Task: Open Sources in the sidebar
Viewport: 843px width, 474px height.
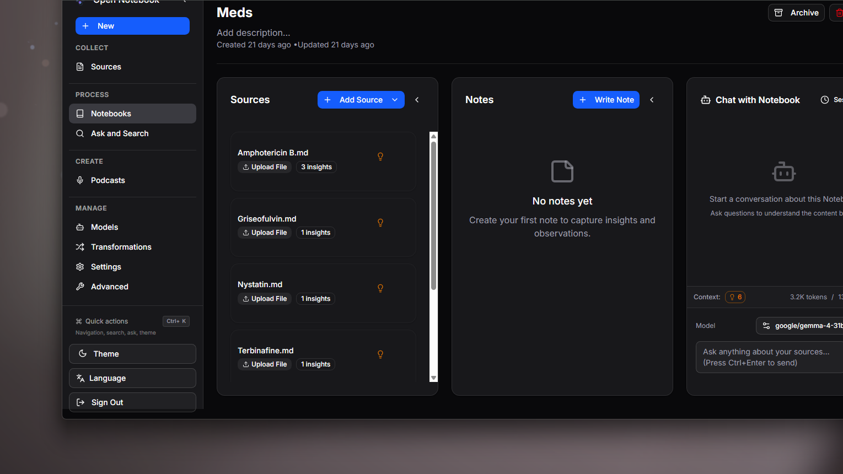Action: (132, 67)
